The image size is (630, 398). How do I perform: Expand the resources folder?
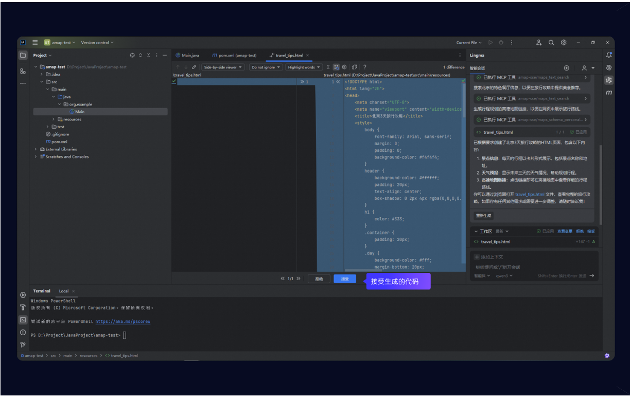(54, 119)
